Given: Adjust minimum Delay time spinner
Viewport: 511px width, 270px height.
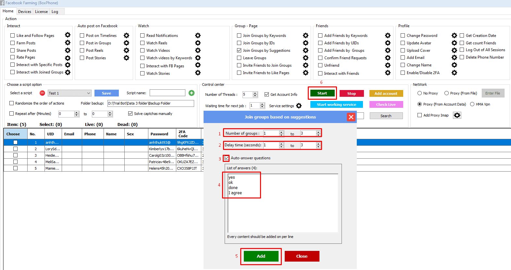Looking at the screenshot, I should pos(281,145).
